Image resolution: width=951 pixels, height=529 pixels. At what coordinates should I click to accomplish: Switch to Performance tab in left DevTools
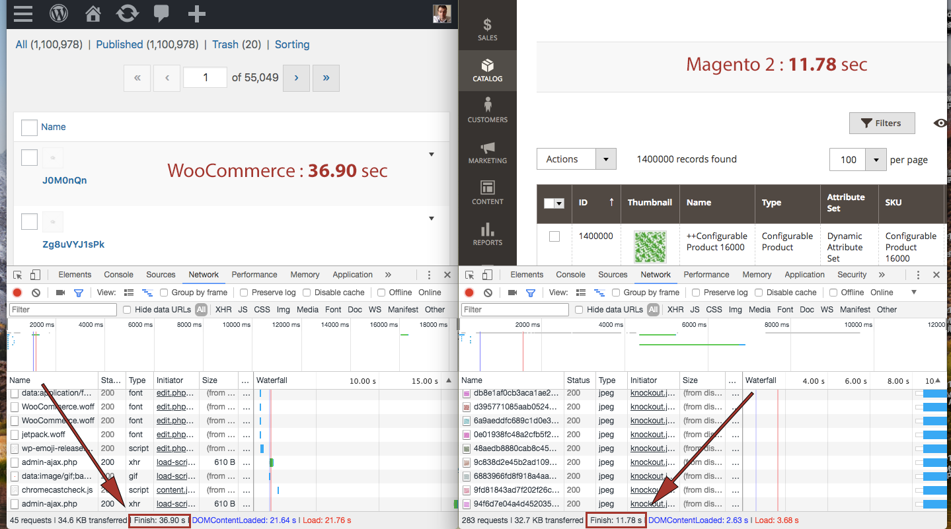click(x=254, y=275)
